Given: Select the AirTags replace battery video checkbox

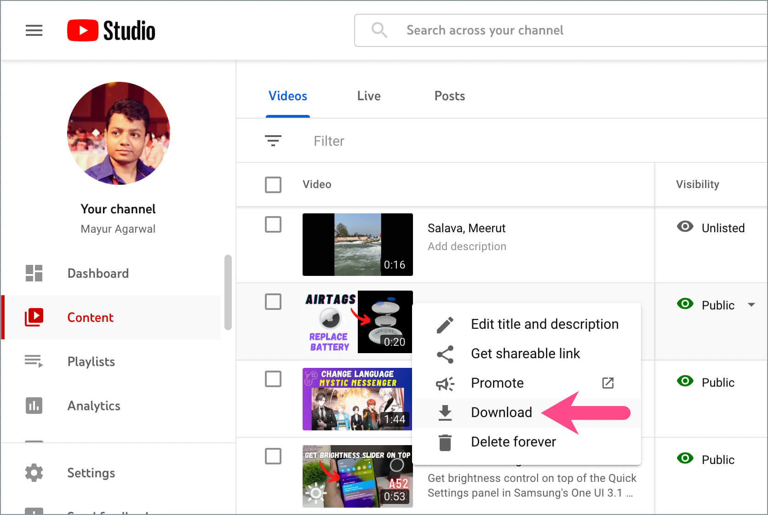Looking at the screenshot, I should pyautogui.click(x=273, y=302).
